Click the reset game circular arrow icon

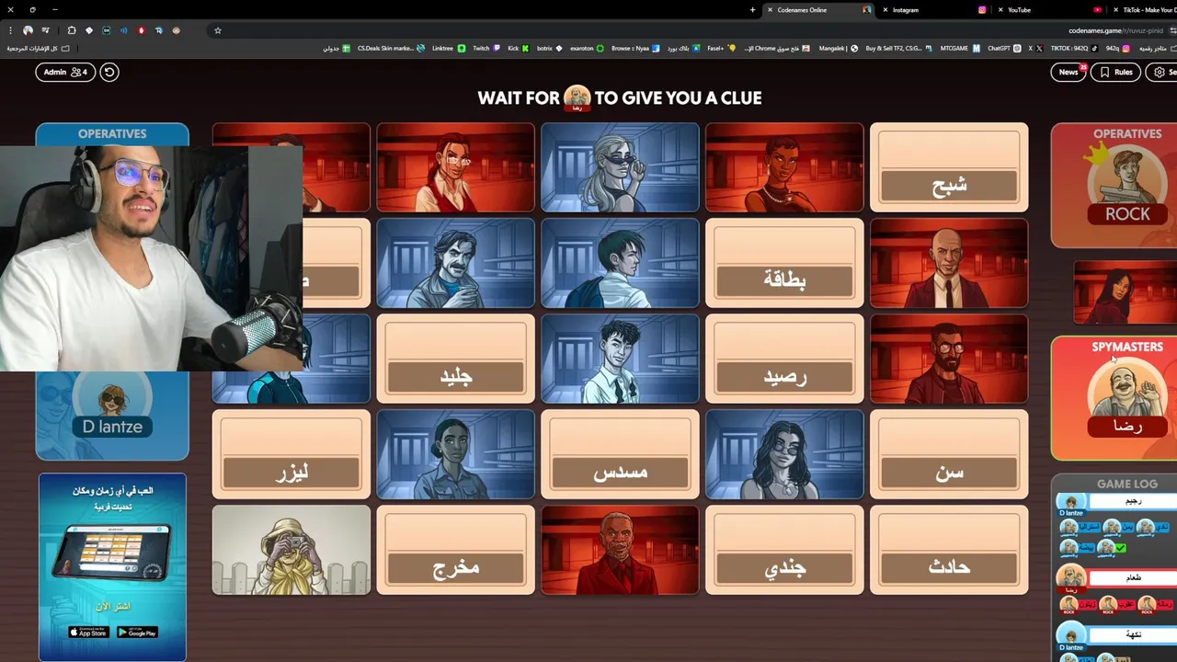109,72
